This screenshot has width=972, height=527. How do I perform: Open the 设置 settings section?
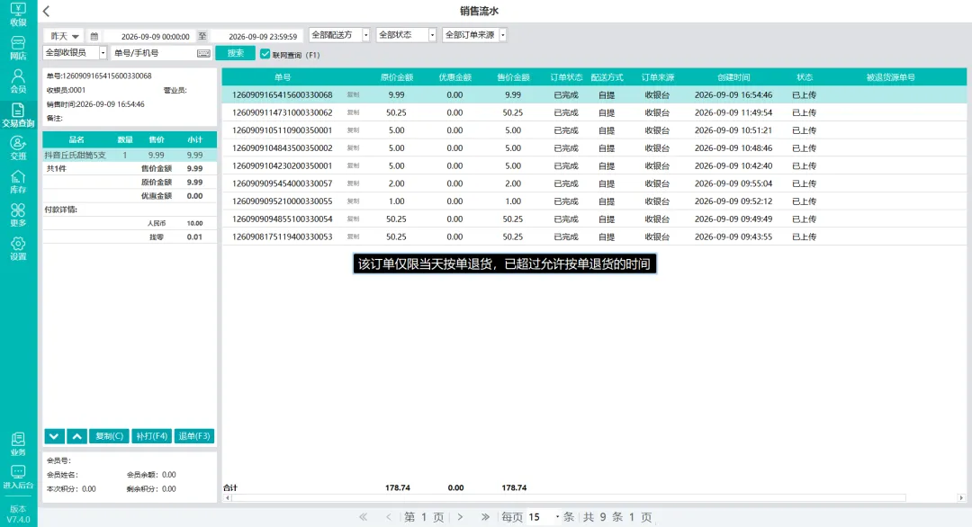pyautogui.click(x=18, y=249)
